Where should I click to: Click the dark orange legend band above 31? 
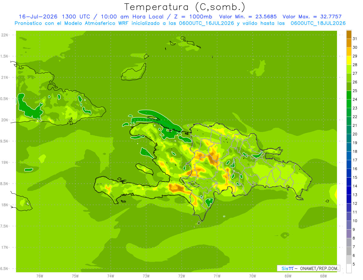349,34
